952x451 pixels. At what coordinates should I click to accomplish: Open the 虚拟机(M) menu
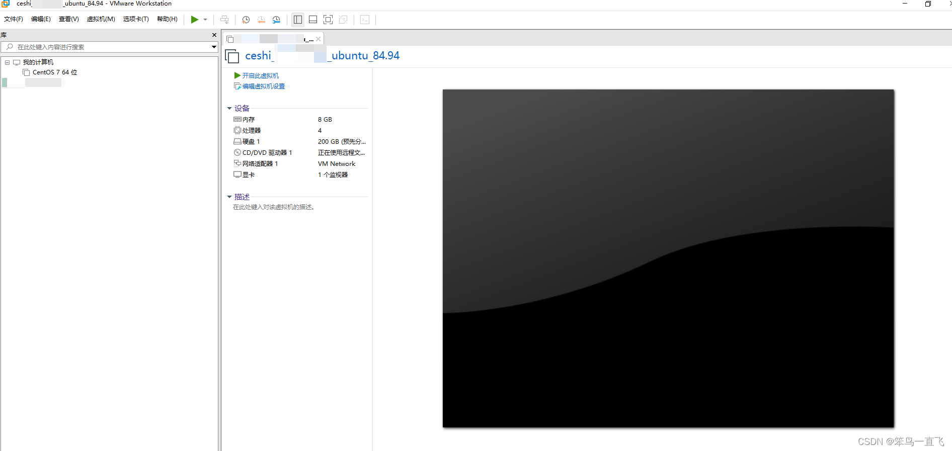coord(101,19)
